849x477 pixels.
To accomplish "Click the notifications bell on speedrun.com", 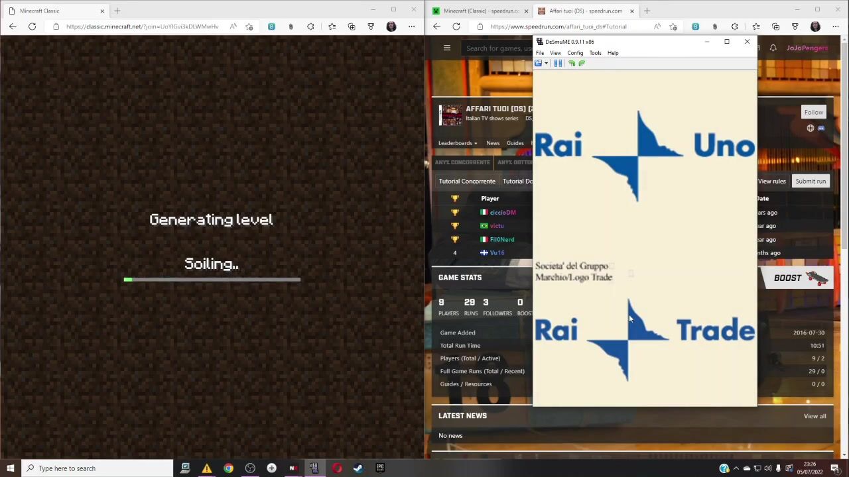I will coord(773,48).
